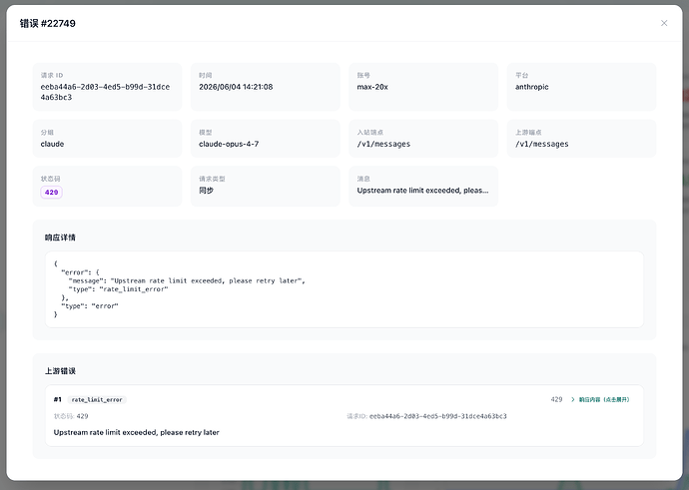Click /v1/messages under 入站端点
Image resolution: width=689 pixels, height=490 pixels.
(x=383, y=144)
